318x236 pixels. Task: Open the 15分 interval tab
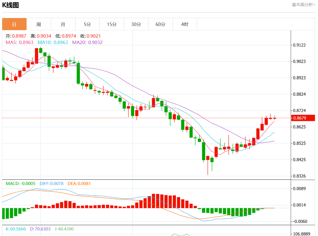click(112, 24)
